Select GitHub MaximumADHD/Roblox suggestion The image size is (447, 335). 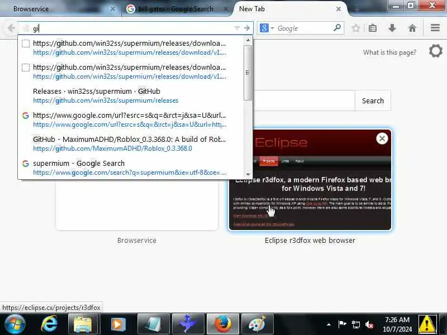point(131,143)
